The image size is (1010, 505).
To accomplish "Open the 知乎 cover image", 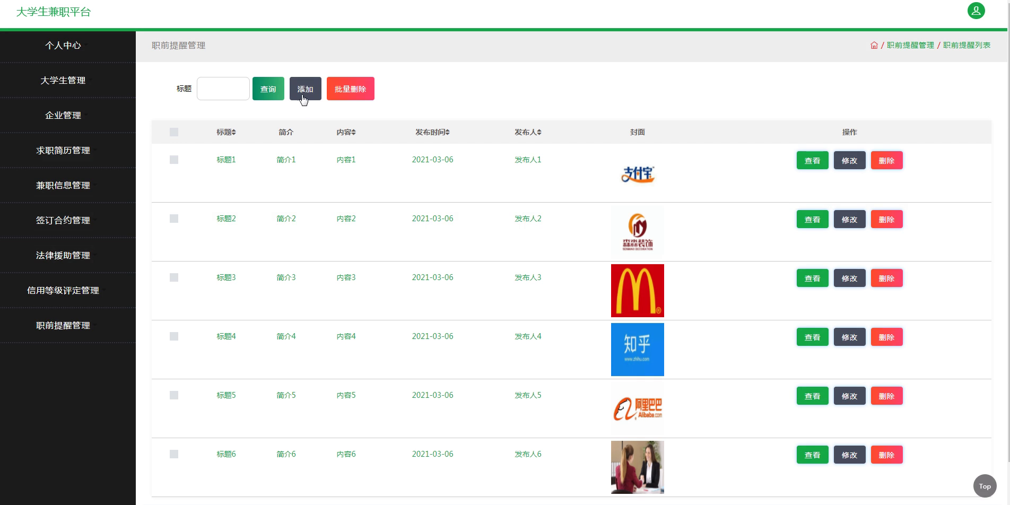I will 638,350.
